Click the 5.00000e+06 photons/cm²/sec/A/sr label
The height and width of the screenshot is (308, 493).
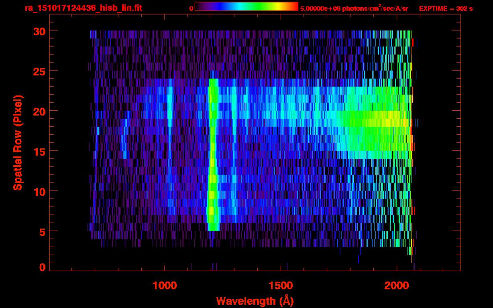[354, 8]
